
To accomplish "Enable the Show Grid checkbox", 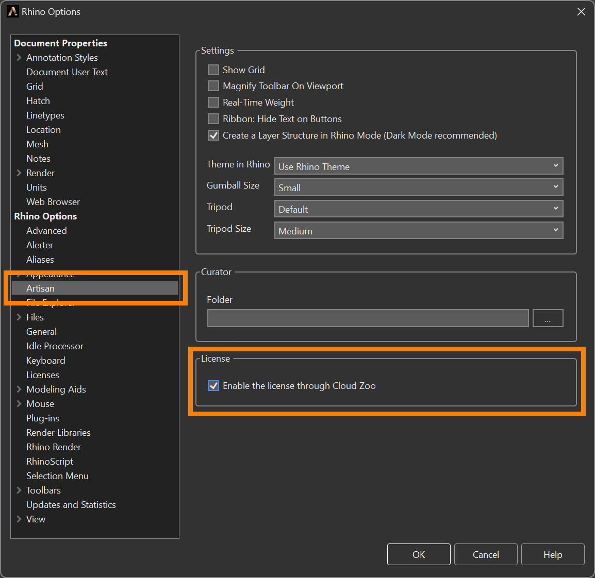I will [213, 70].
